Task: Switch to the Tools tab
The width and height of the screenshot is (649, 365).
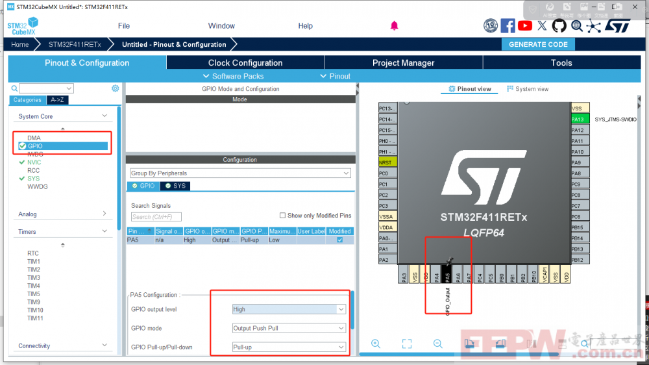Action: 561,62
